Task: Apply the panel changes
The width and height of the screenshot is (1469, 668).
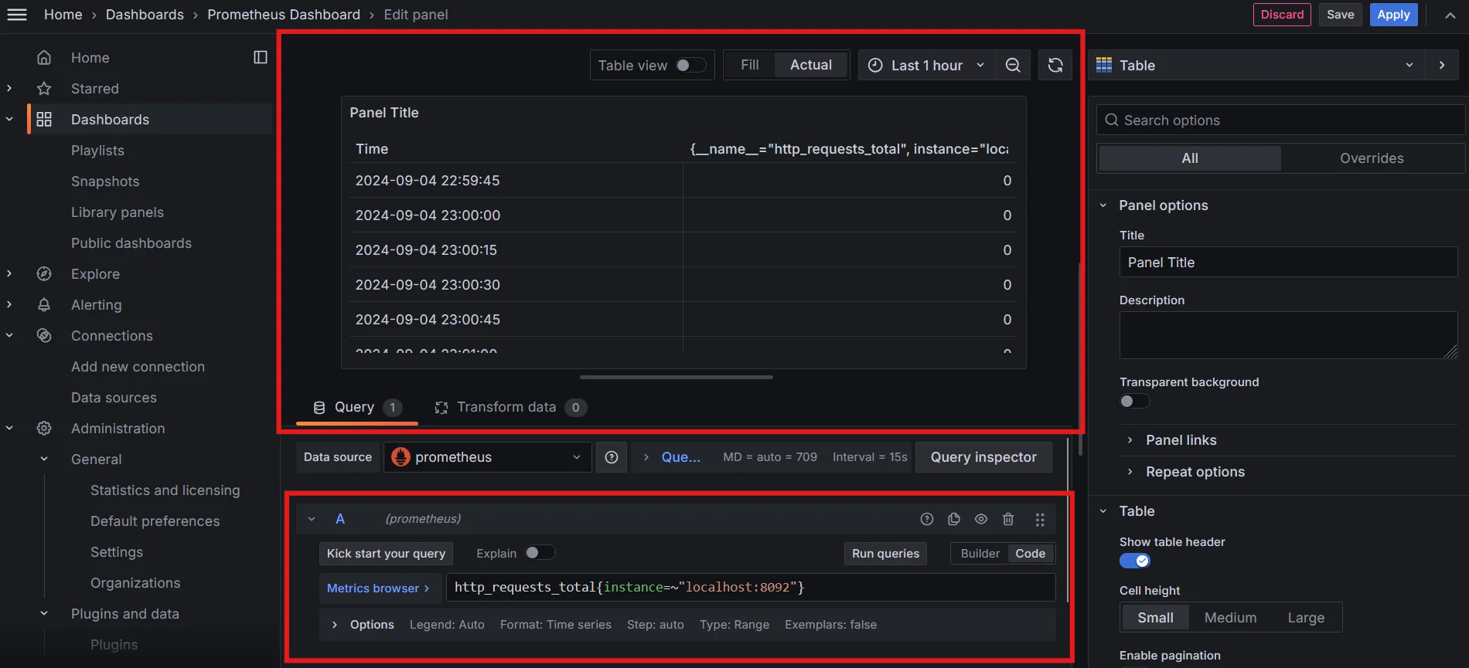Action: (x=1393, y=15)
